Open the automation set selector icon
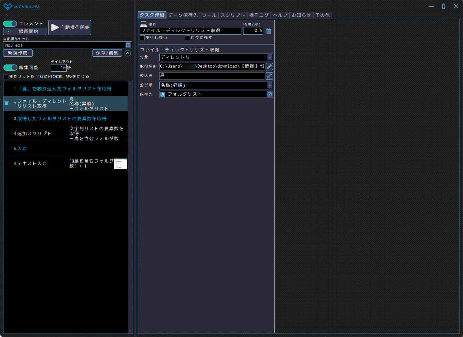Screen dimensions: 463x337 tap(128, 45)
